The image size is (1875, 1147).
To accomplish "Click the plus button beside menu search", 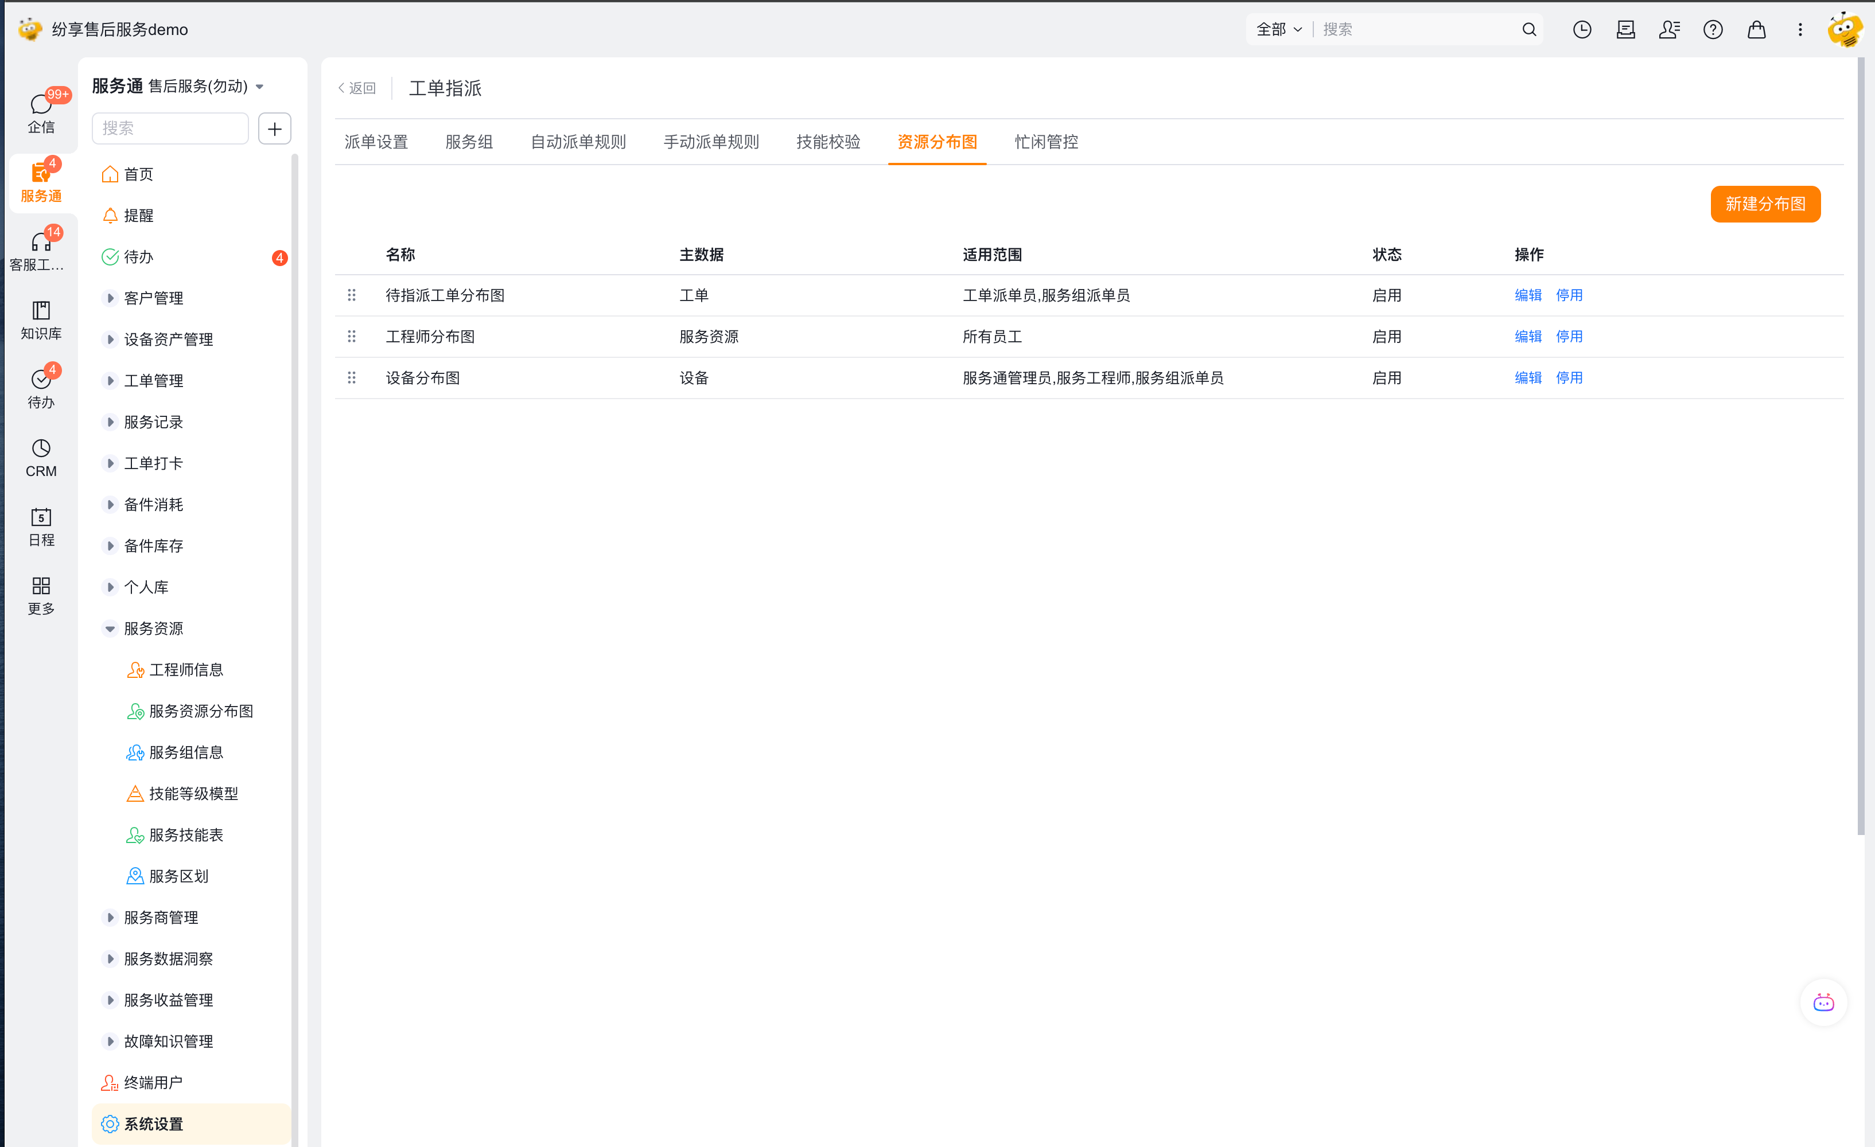I will 275,128.
